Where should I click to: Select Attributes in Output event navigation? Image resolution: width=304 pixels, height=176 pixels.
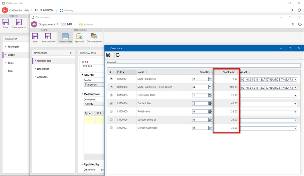click(x=42, y=77)
